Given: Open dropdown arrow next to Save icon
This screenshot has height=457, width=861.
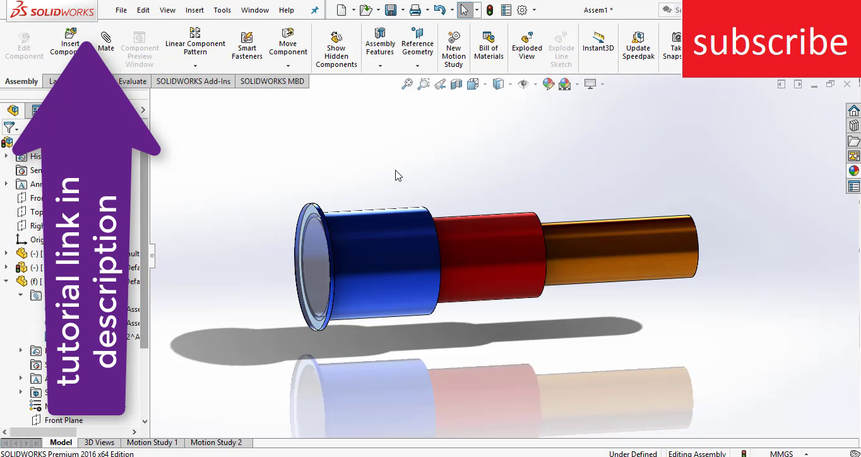Looking at the screenshot, I should coord(402,10).
